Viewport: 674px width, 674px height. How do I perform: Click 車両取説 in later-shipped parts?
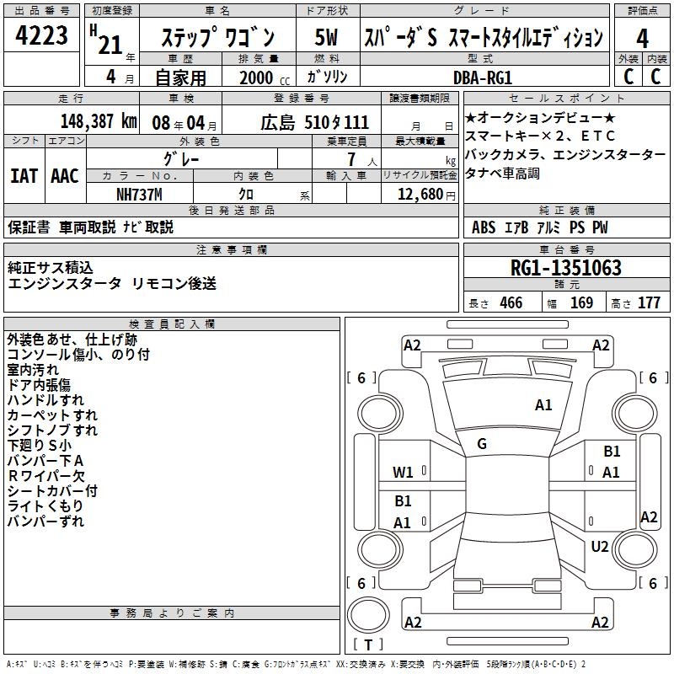coord(88,227)
